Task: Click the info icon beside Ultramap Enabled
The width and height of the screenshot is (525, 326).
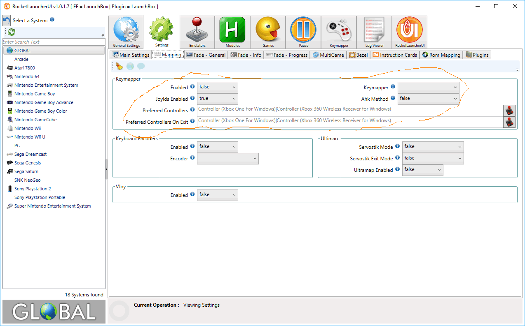Action: [397, 169]
